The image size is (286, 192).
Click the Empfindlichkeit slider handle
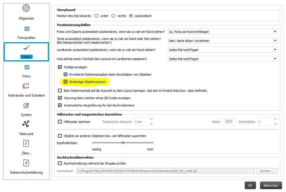123,143
